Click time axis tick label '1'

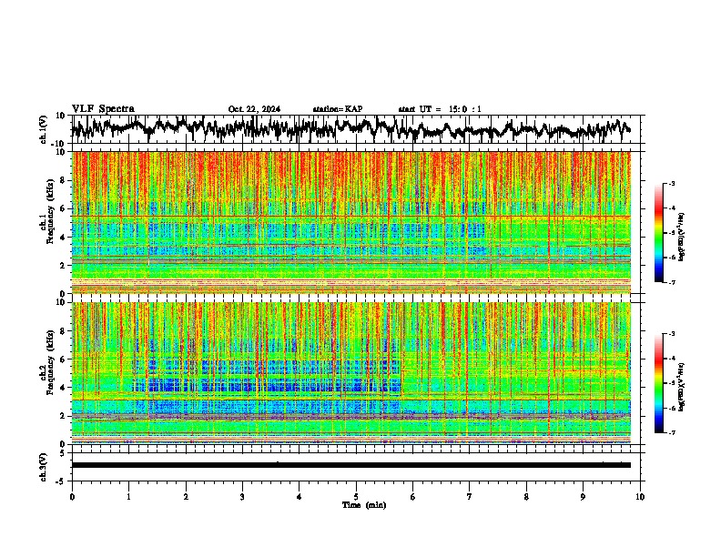128,497
